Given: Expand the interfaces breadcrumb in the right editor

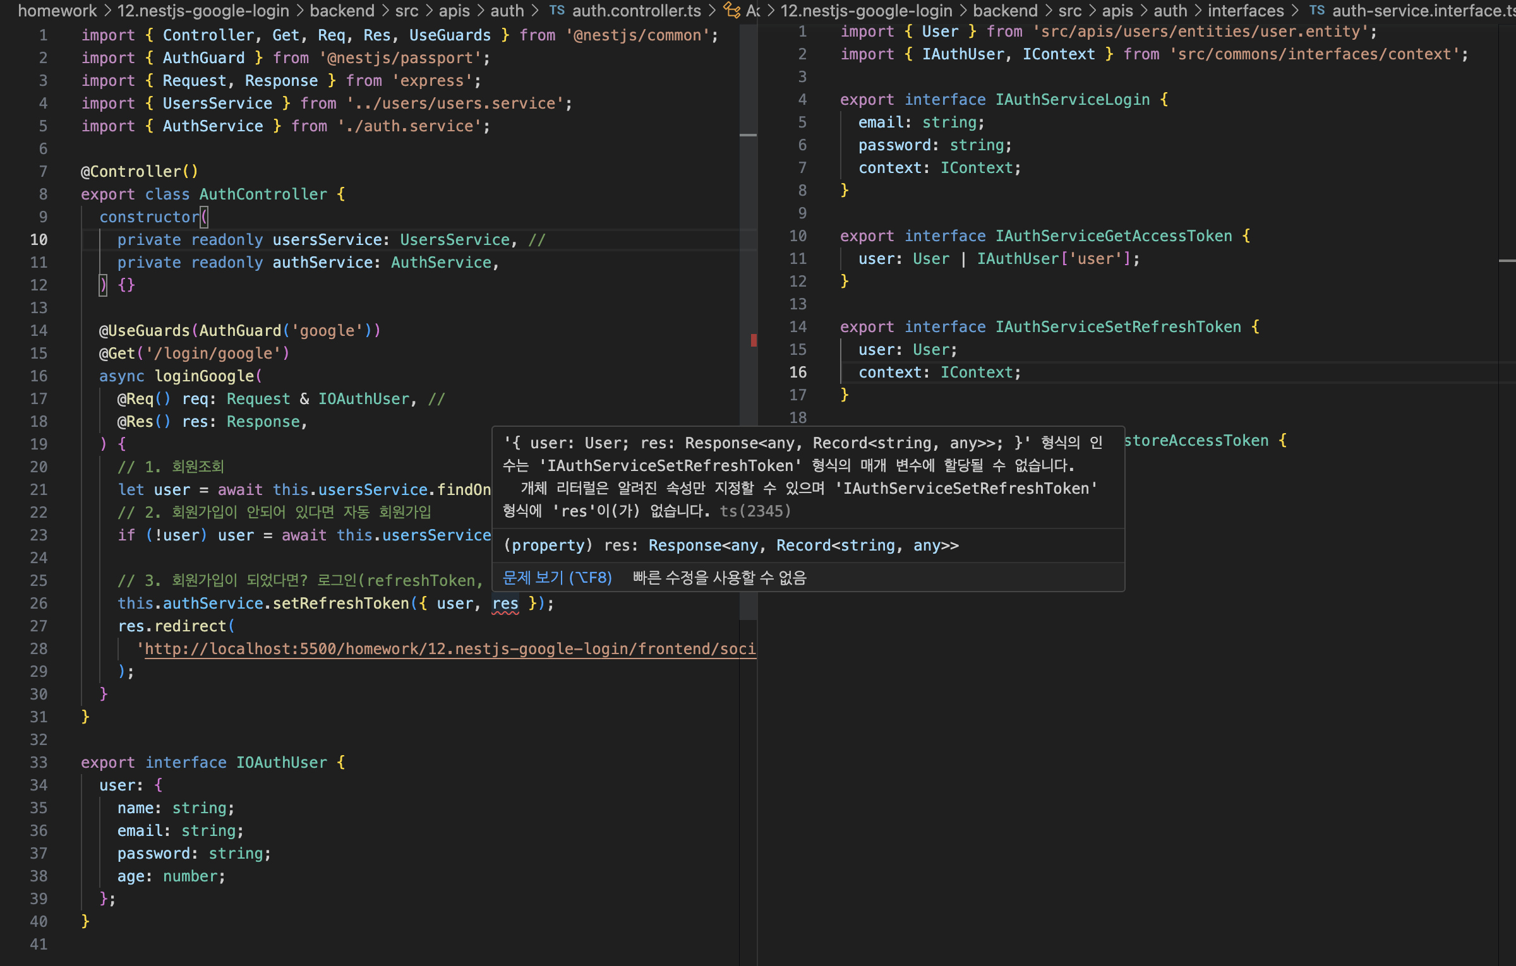Looking at the screenshot, I should (x=1245, y=11).
